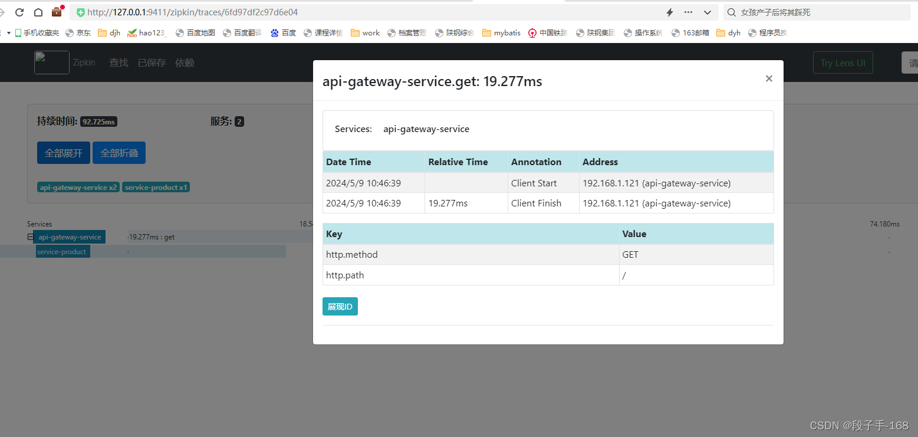
Task: Open the work bookmark folder
Action: [366, 33]
